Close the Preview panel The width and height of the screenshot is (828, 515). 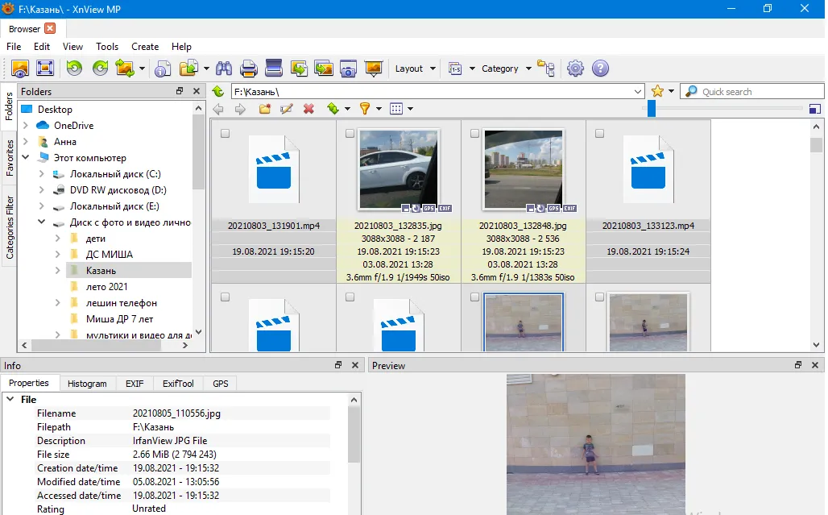click(815, 365)
